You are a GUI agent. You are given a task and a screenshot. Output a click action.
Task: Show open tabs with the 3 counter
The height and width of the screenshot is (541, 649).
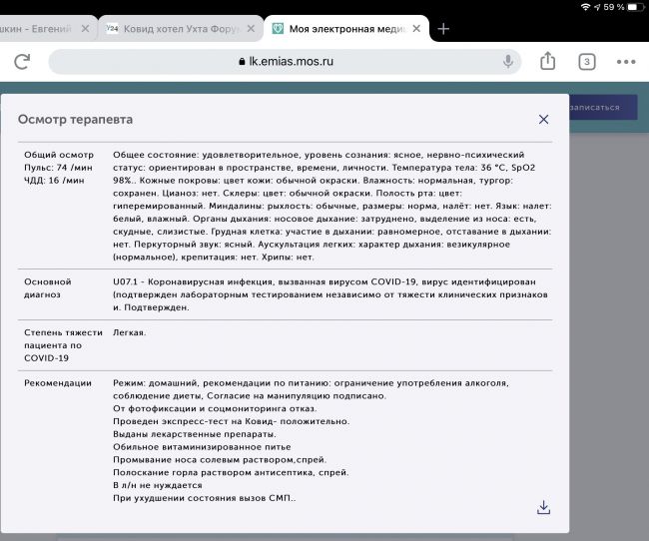pos(587,62)
